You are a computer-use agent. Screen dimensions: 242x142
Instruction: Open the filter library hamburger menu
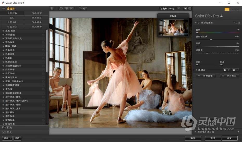[x=3, y=9]
